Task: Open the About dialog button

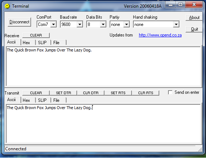Action: 194,18
